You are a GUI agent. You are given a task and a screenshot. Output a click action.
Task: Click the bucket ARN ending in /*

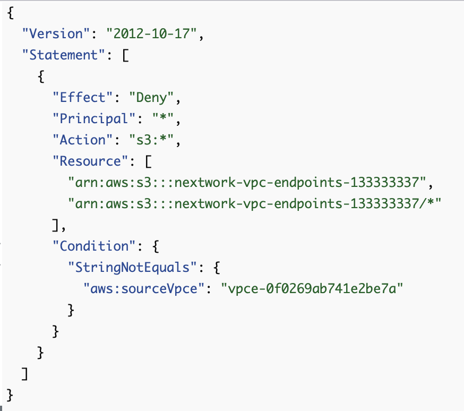click(254, 204)
